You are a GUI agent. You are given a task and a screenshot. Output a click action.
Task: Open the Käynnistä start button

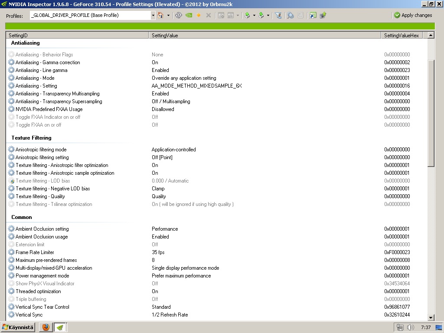[x=18, y=327]
